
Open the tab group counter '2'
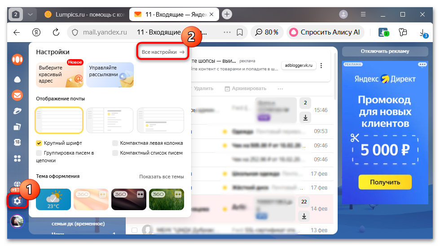pyautogui.click(x=16, y=14)
